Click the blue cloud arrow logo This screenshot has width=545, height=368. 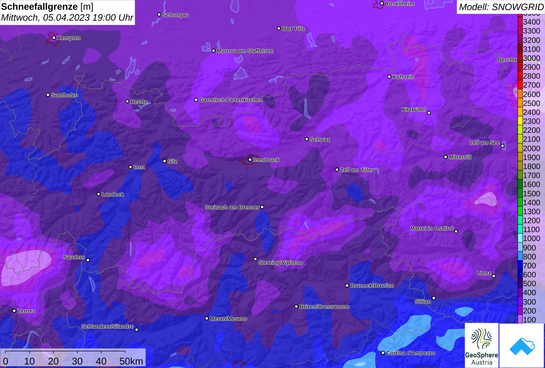pos(522,345)
